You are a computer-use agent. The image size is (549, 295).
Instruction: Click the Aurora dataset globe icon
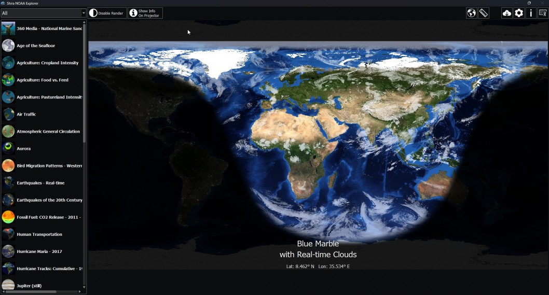(x=8, y=148)
